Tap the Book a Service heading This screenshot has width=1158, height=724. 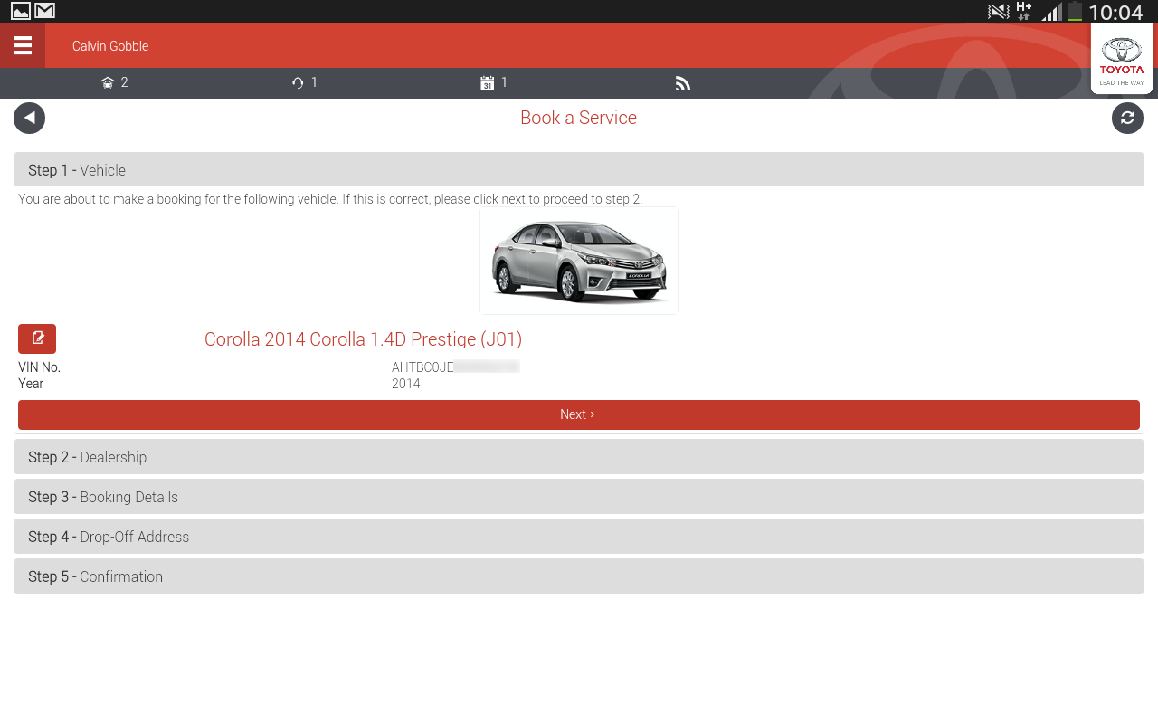point(578,118)
